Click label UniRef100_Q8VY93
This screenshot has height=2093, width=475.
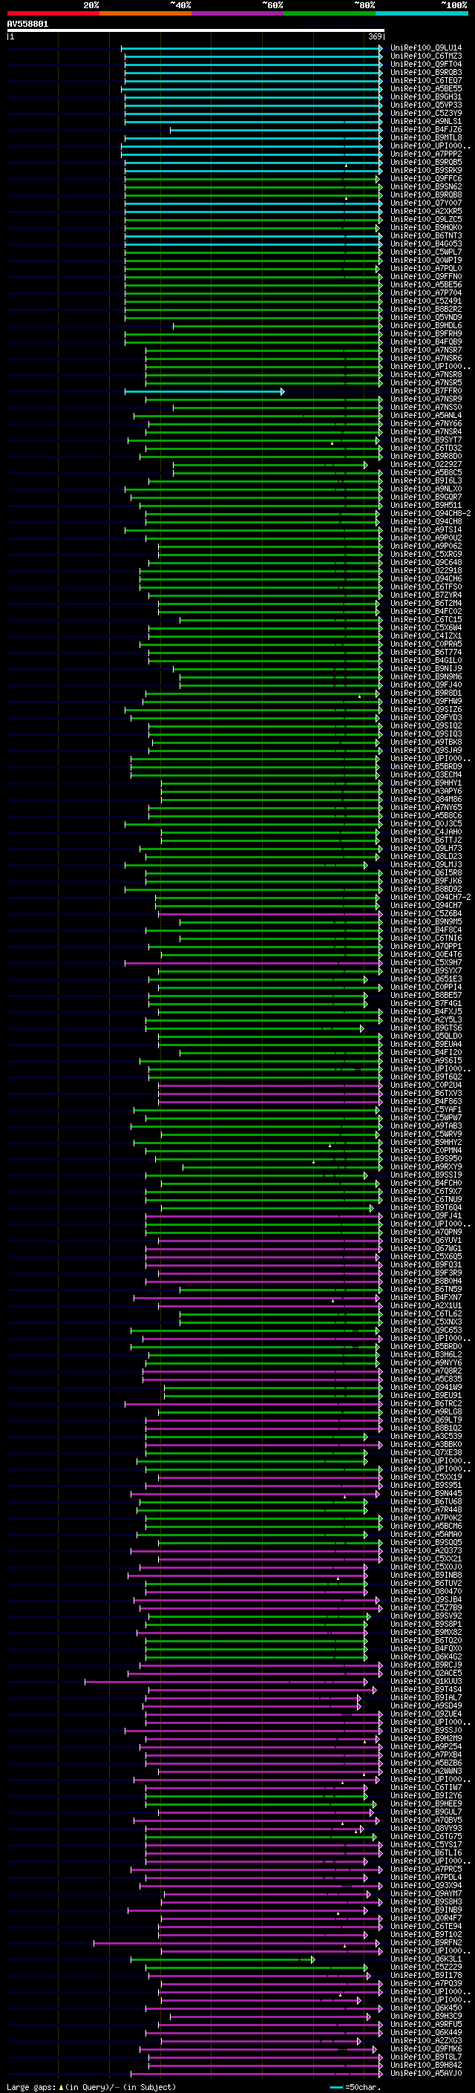pyautogui.click(x=426, y=1827)
